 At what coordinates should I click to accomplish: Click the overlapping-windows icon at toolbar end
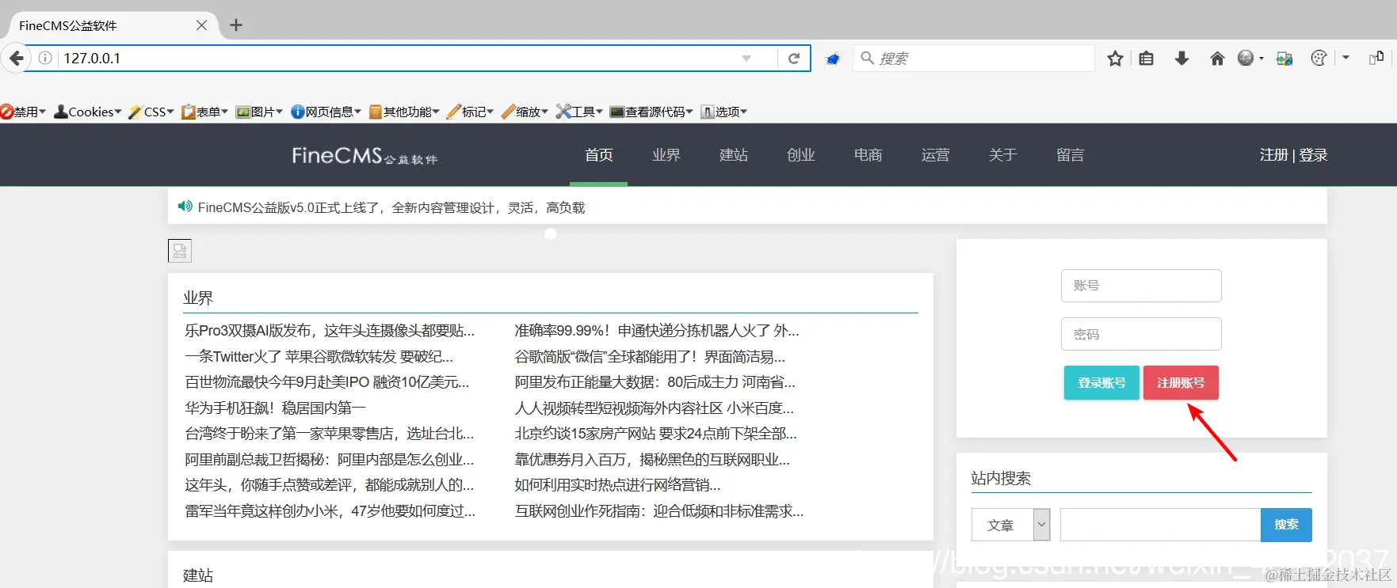[1376, 57]
